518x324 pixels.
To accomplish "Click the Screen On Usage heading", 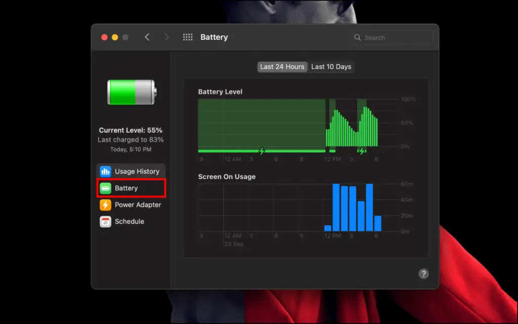I will [227, 176].
